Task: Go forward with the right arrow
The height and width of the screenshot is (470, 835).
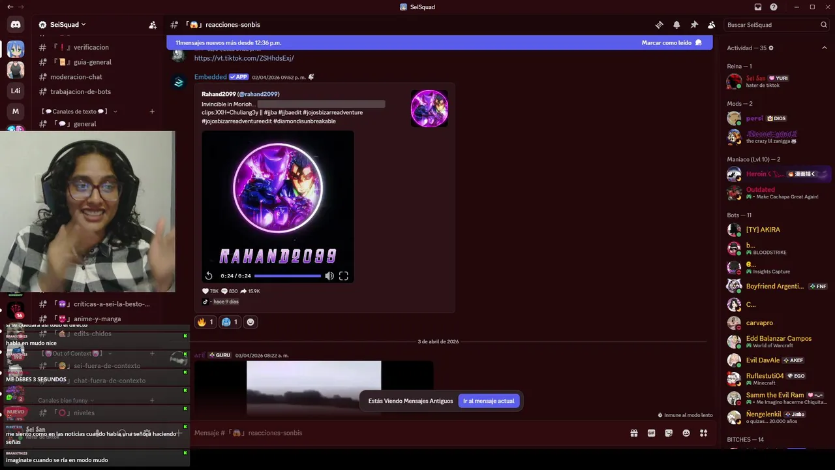Action: click(x=22, y=7)
